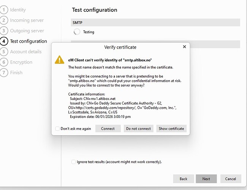Click the step 6 Encryption circle icon
The width and height of the screenshot is (247, 190).
[4, 62]
